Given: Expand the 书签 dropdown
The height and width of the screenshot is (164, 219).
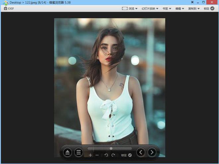Looking at the screenshot, I should (x=167, y=8).
